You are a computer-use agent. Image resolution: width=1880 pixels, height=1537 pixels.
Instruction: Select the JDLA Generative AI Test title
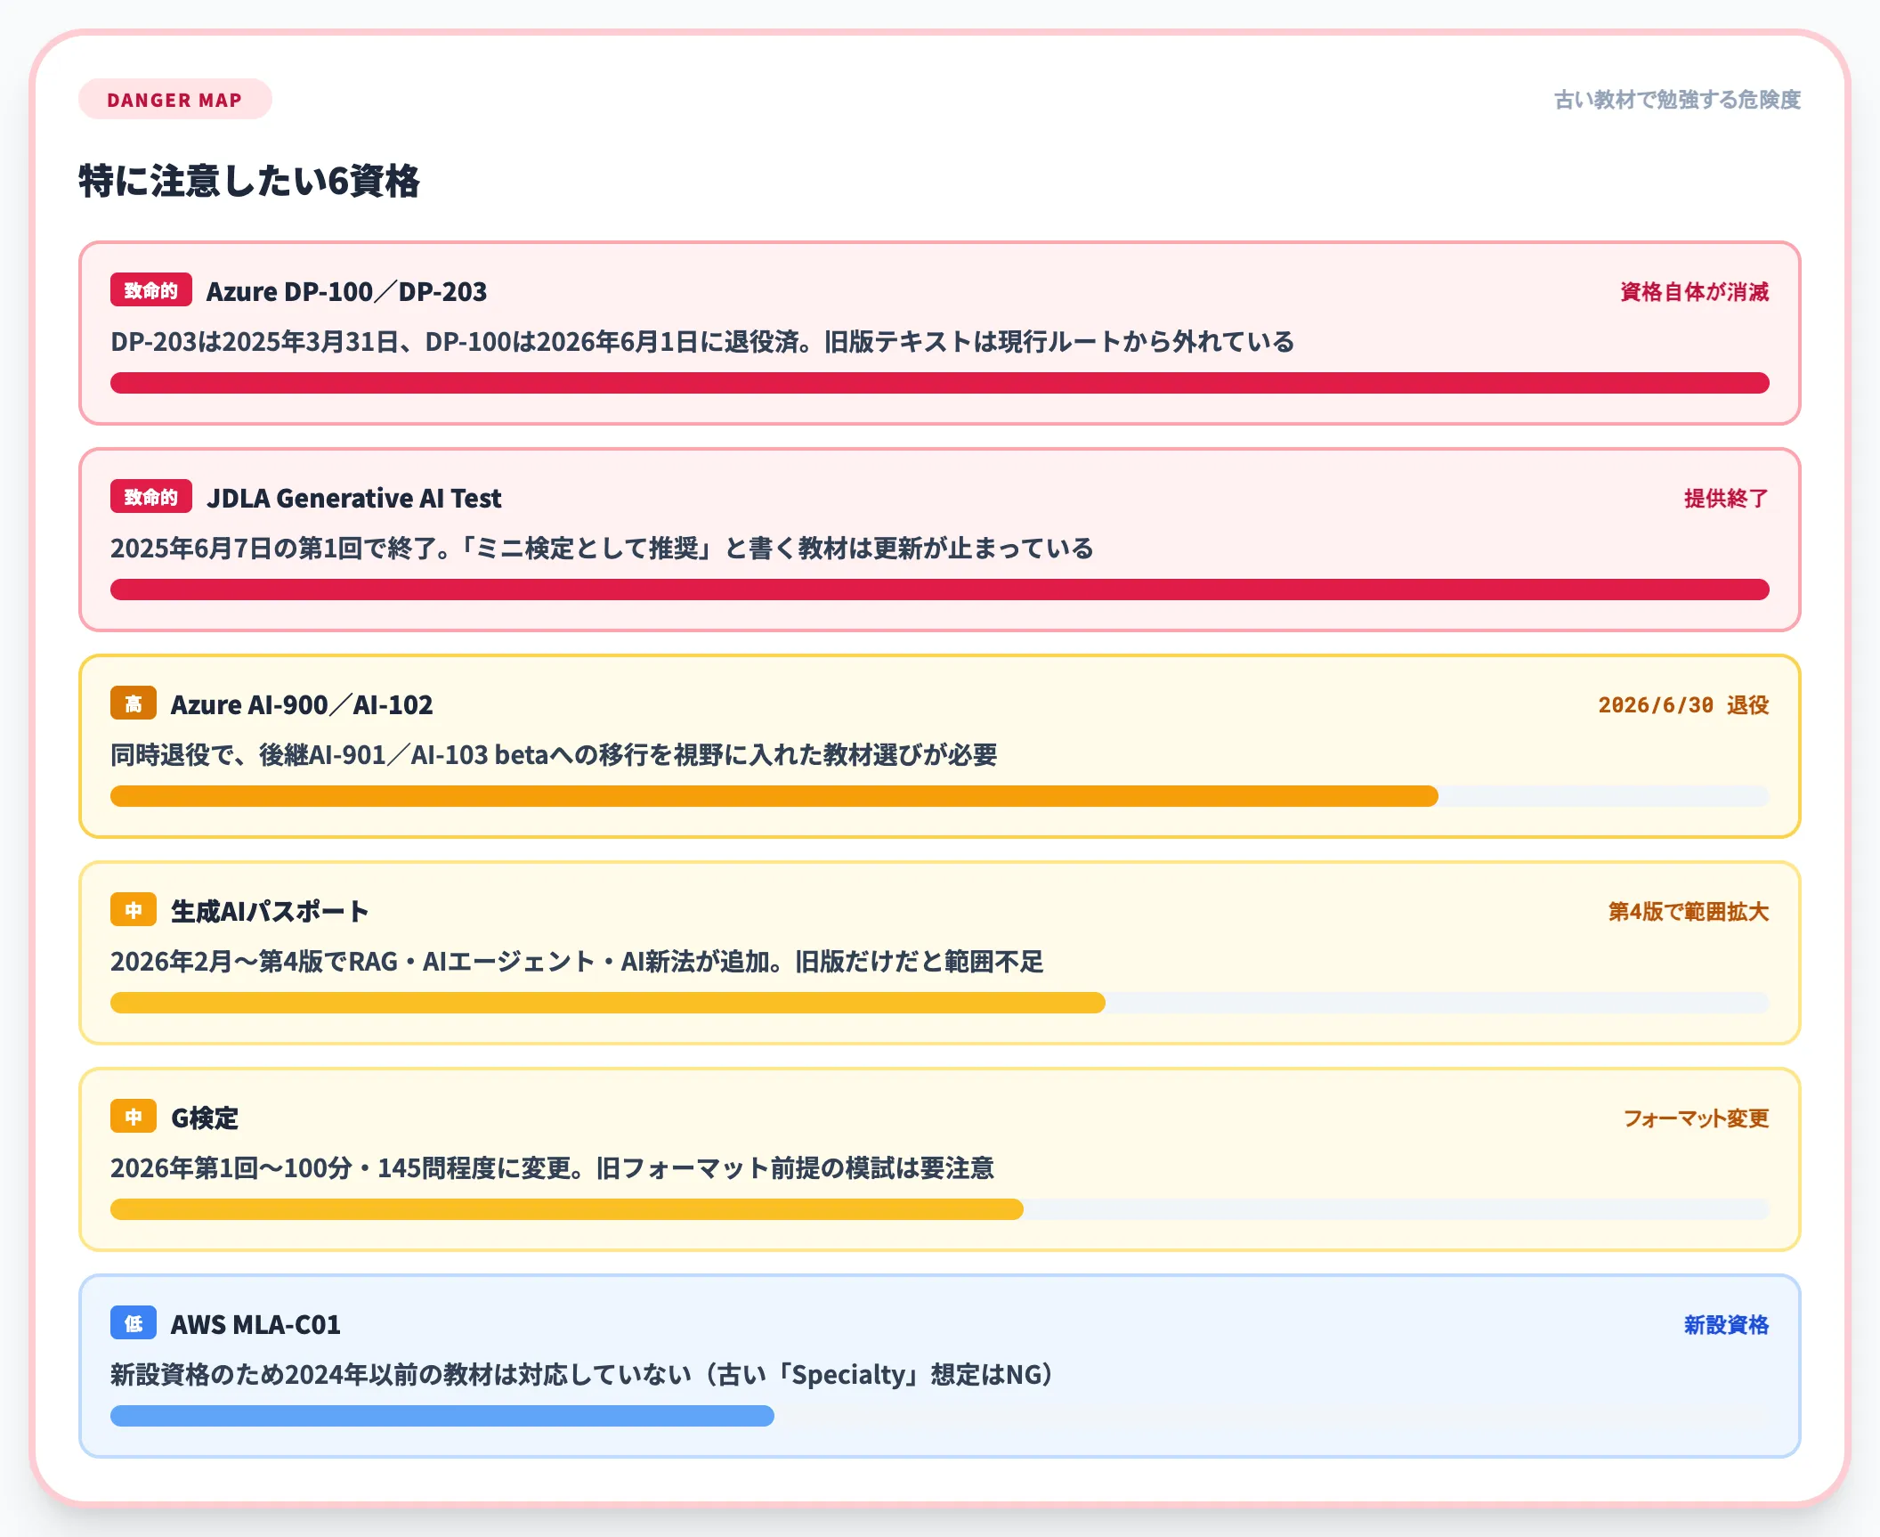click(354, 498)
